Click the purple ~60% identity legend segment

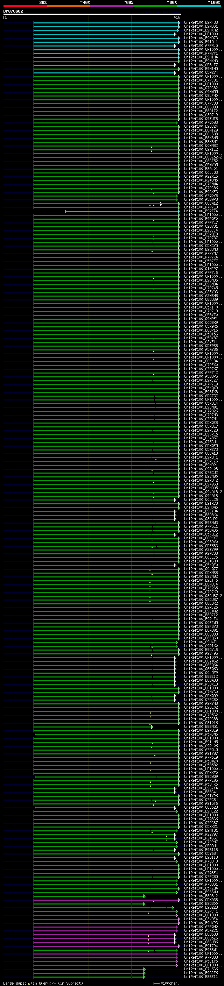(x=112, y=6)
